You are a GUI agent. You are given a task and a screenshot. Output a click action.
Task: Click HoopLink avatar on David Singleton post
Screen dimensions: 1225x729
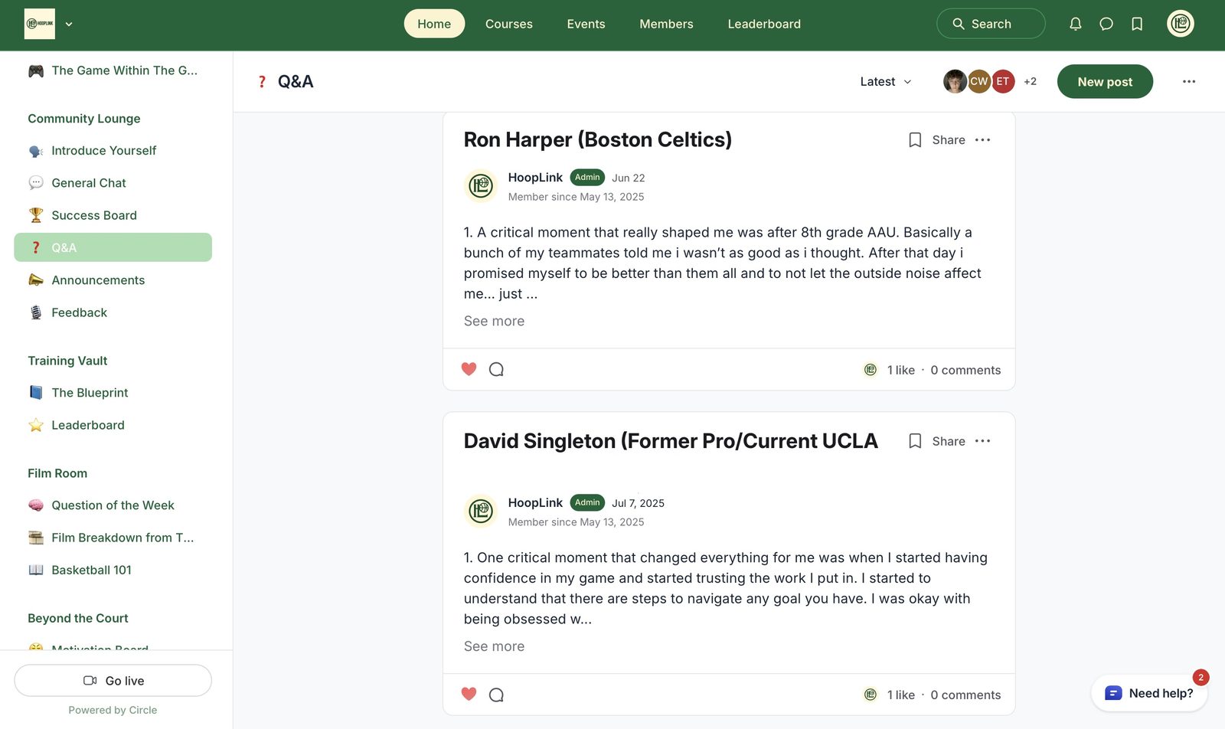click(x=481, y=512)
